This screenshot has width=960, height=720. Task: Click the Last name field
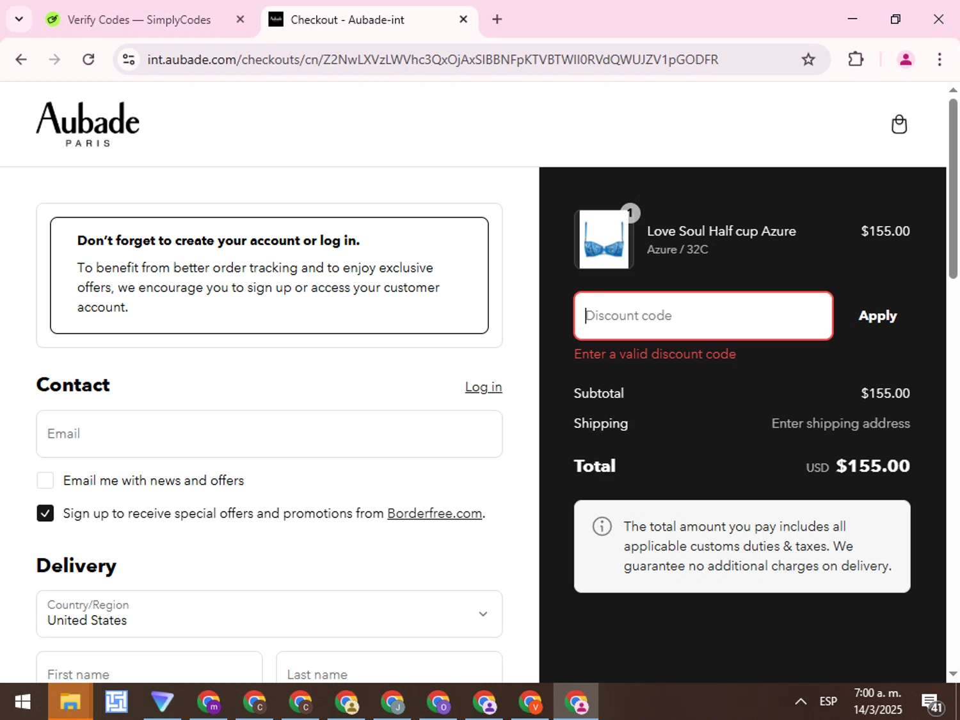pos(389,667)
